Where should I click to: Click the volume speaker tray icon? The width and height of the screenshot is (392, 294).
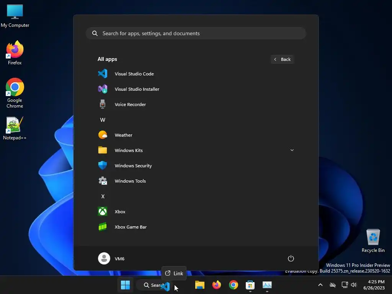click(354, 285)
